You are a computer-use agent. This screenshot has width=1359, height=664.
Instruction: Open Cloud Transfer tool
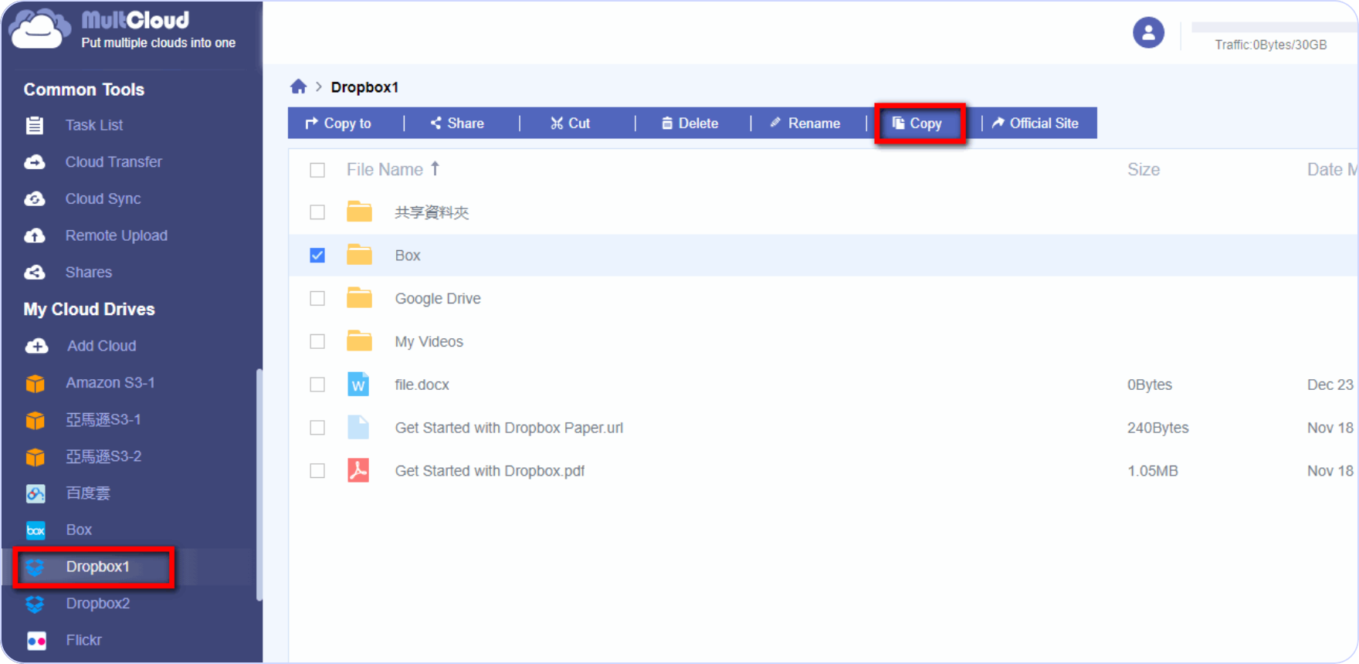(114, 162)
